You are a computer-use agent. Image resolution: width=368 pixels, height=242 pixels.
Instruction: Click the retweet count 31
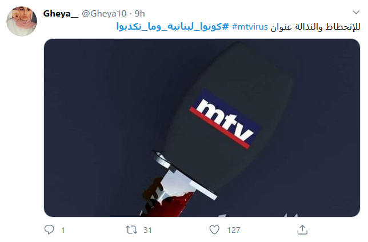(147, 230)
